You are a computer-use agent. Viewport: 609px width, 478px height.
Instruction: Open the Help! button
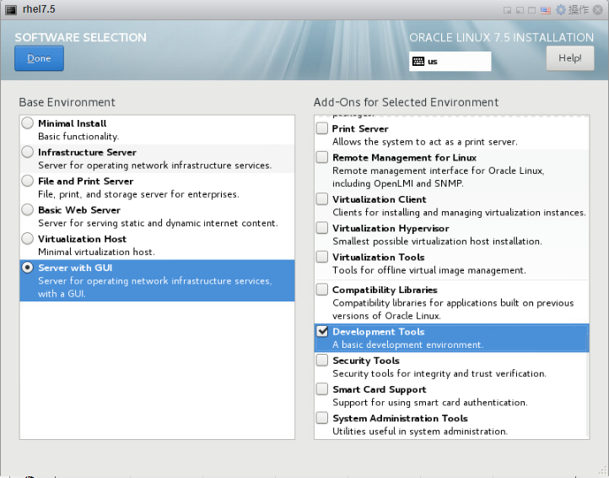pyautogui.click(x=569, y=58)
